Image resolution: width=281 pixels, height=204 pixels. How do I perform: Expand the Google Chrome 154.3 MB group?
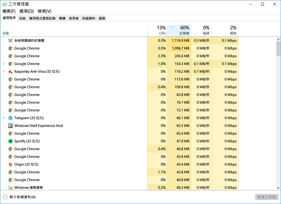point(4,64)
